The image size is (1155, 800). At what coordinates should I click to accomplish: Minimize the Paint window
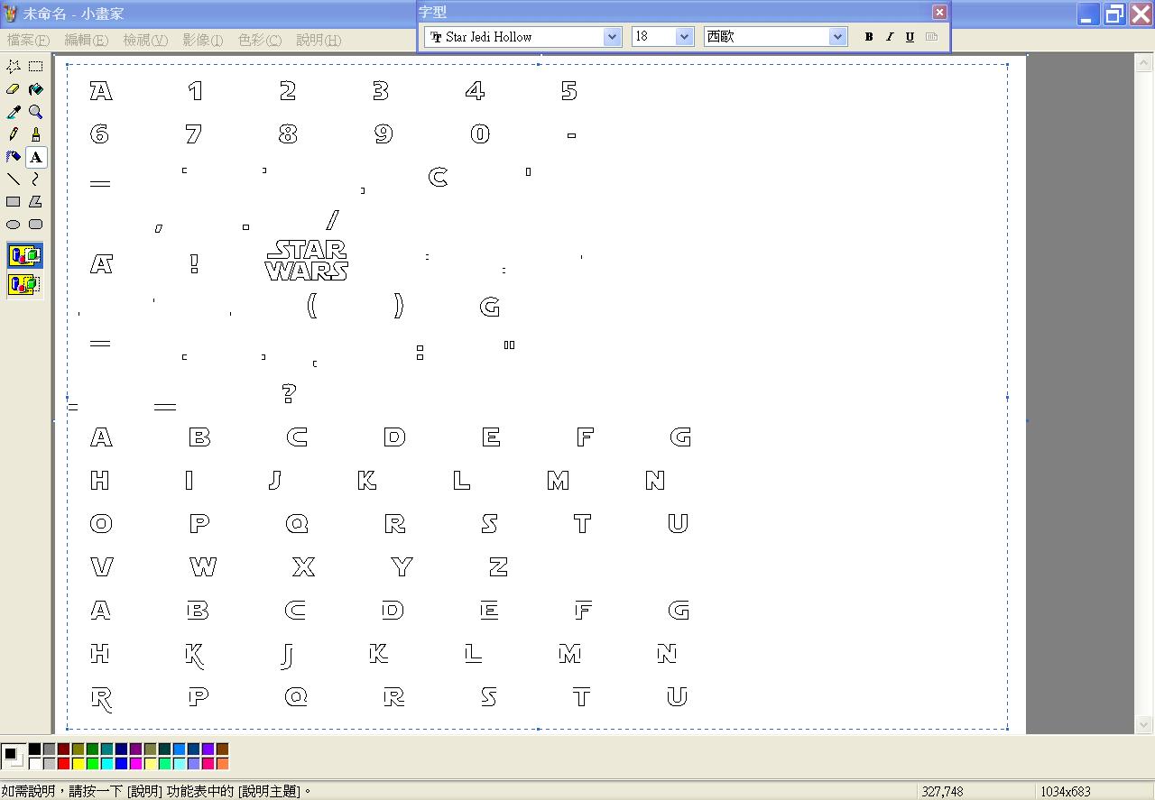pos(1089,14)
